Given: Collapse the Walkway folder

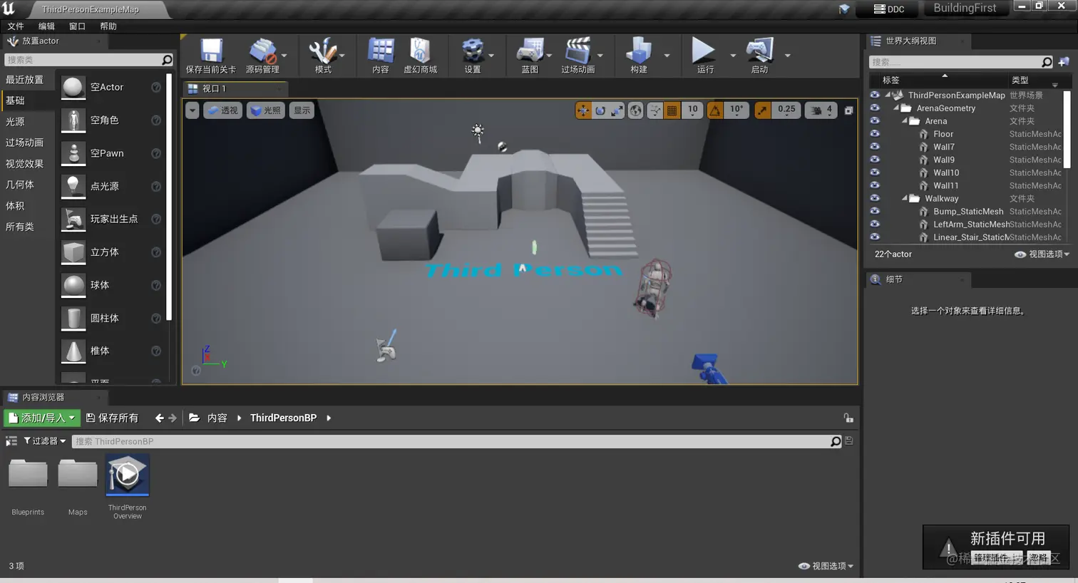Looking at the screenshot, I should [x=905, y=198].
